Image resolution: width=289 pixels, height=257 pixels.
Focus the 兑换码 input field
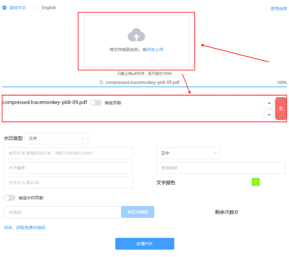62,212
